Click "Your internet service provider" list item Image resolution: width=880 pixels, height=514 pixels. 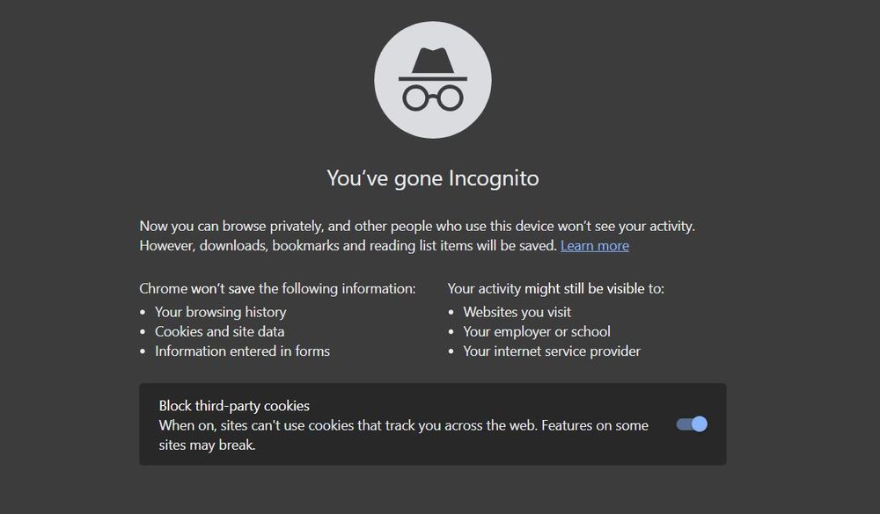(552, 351)
